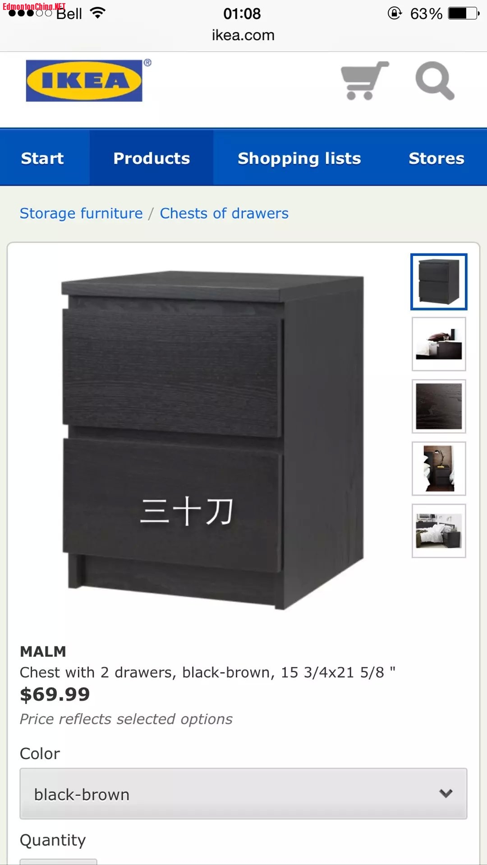Open the Start tab
This screenshot has width=487, height=865.
[x=42, y=158]
